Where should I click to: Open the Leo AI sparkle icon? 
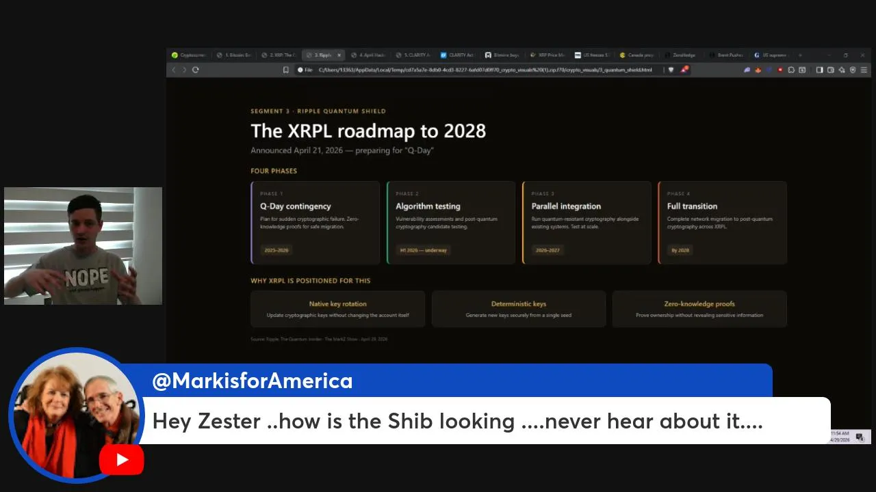[842, 70]
